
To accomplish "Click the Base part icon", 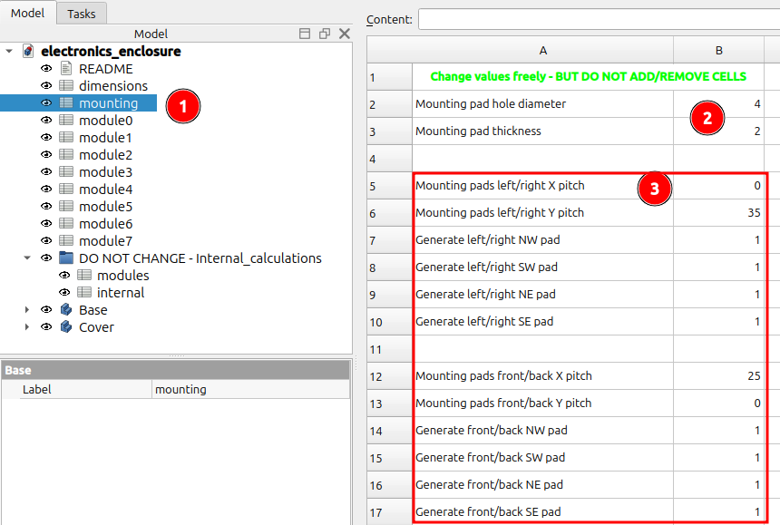I will (66, 310).
